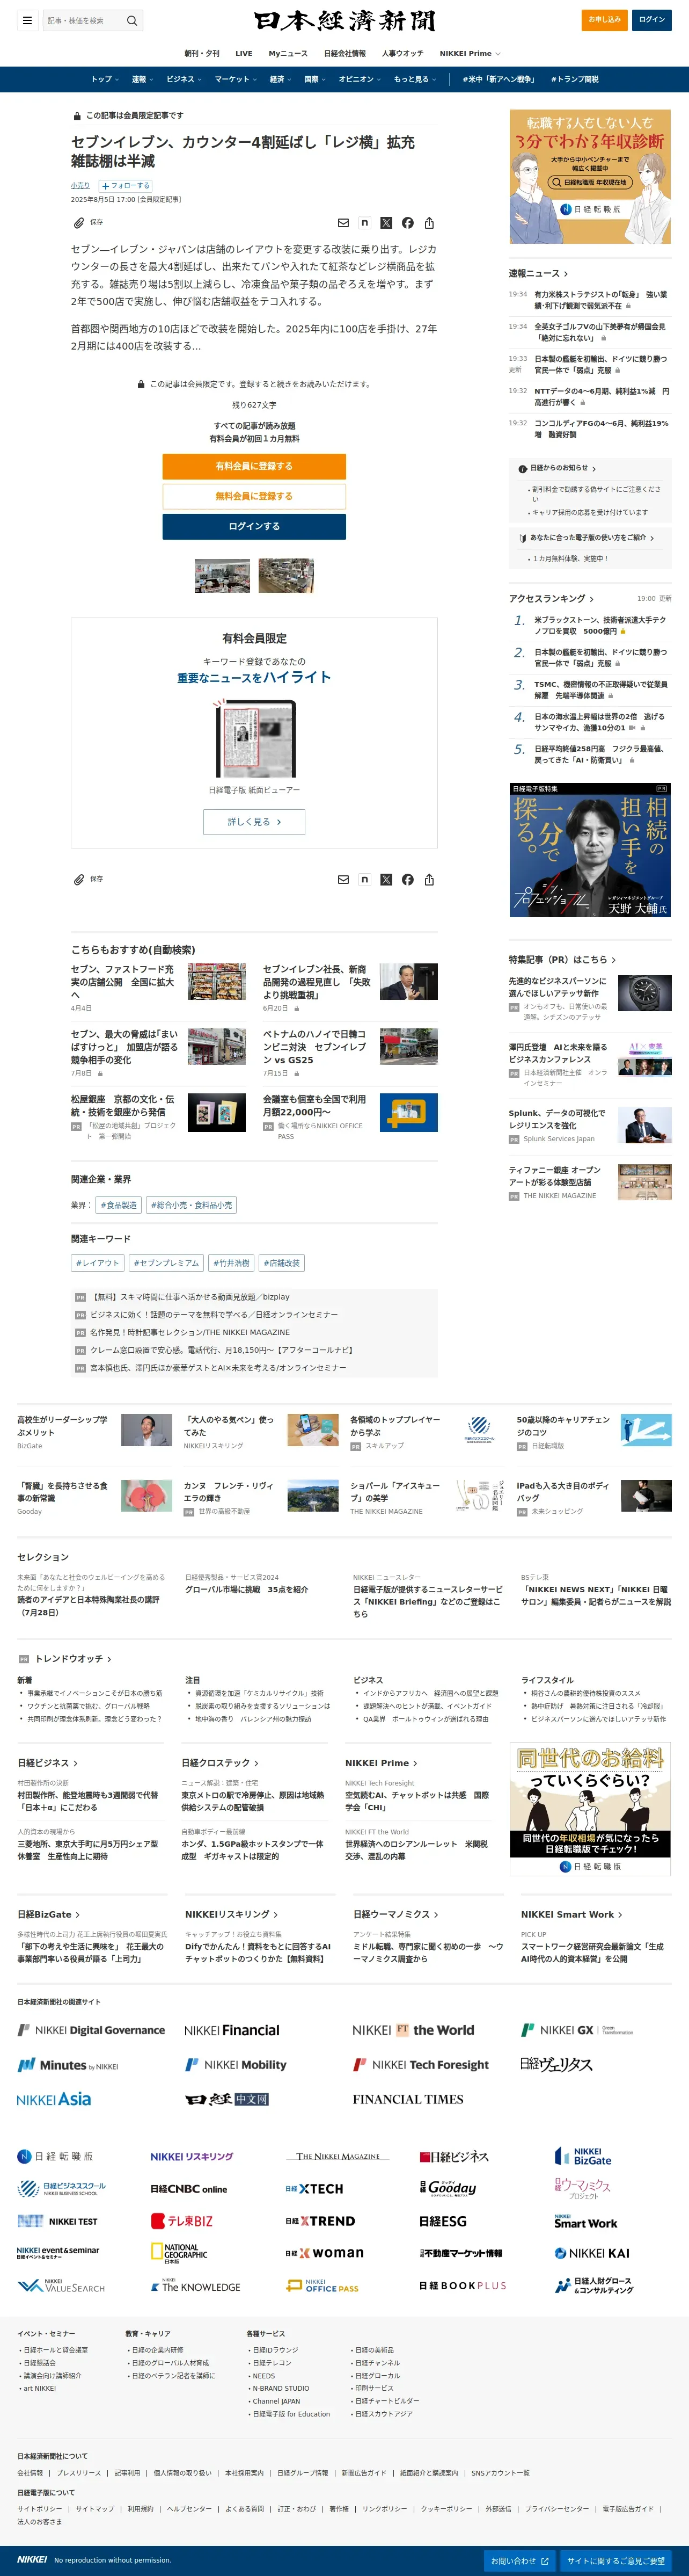The width and height of the screenshot is (689, 2576).
Task: Click Facebook icon below the 有料会員限定 box
Action: point(407,880)
